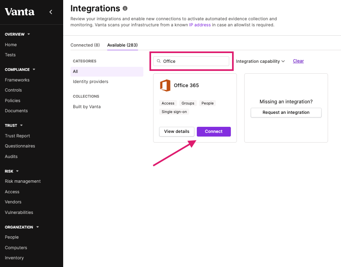Click the Office 365 logo icon
The image size is (341, 267).
165,85
